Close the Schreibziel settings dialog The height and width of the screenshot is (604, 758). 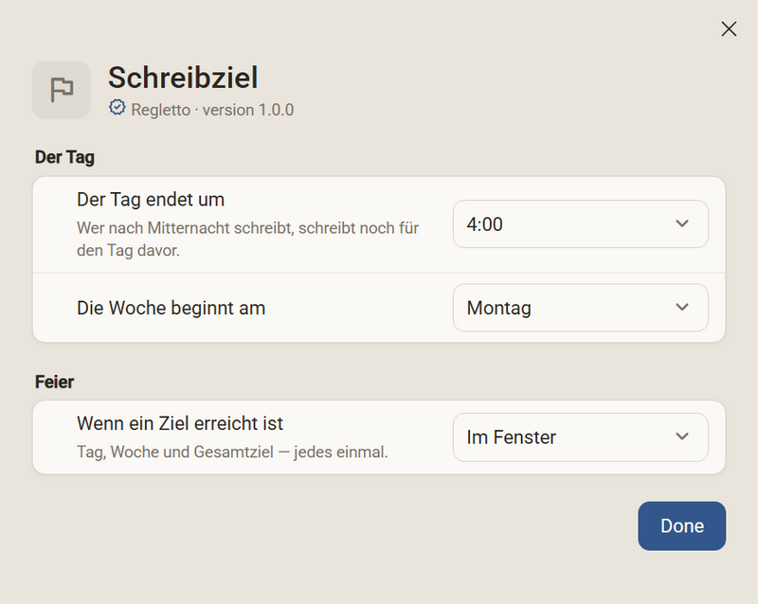click(729, 29)
